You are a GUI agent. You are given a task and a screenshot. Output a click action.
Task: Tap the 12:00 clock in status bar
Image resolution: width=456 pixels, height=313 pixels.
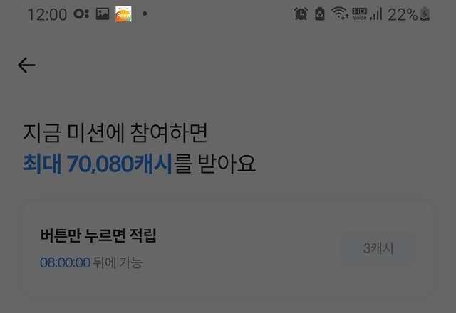pos(47,14)
